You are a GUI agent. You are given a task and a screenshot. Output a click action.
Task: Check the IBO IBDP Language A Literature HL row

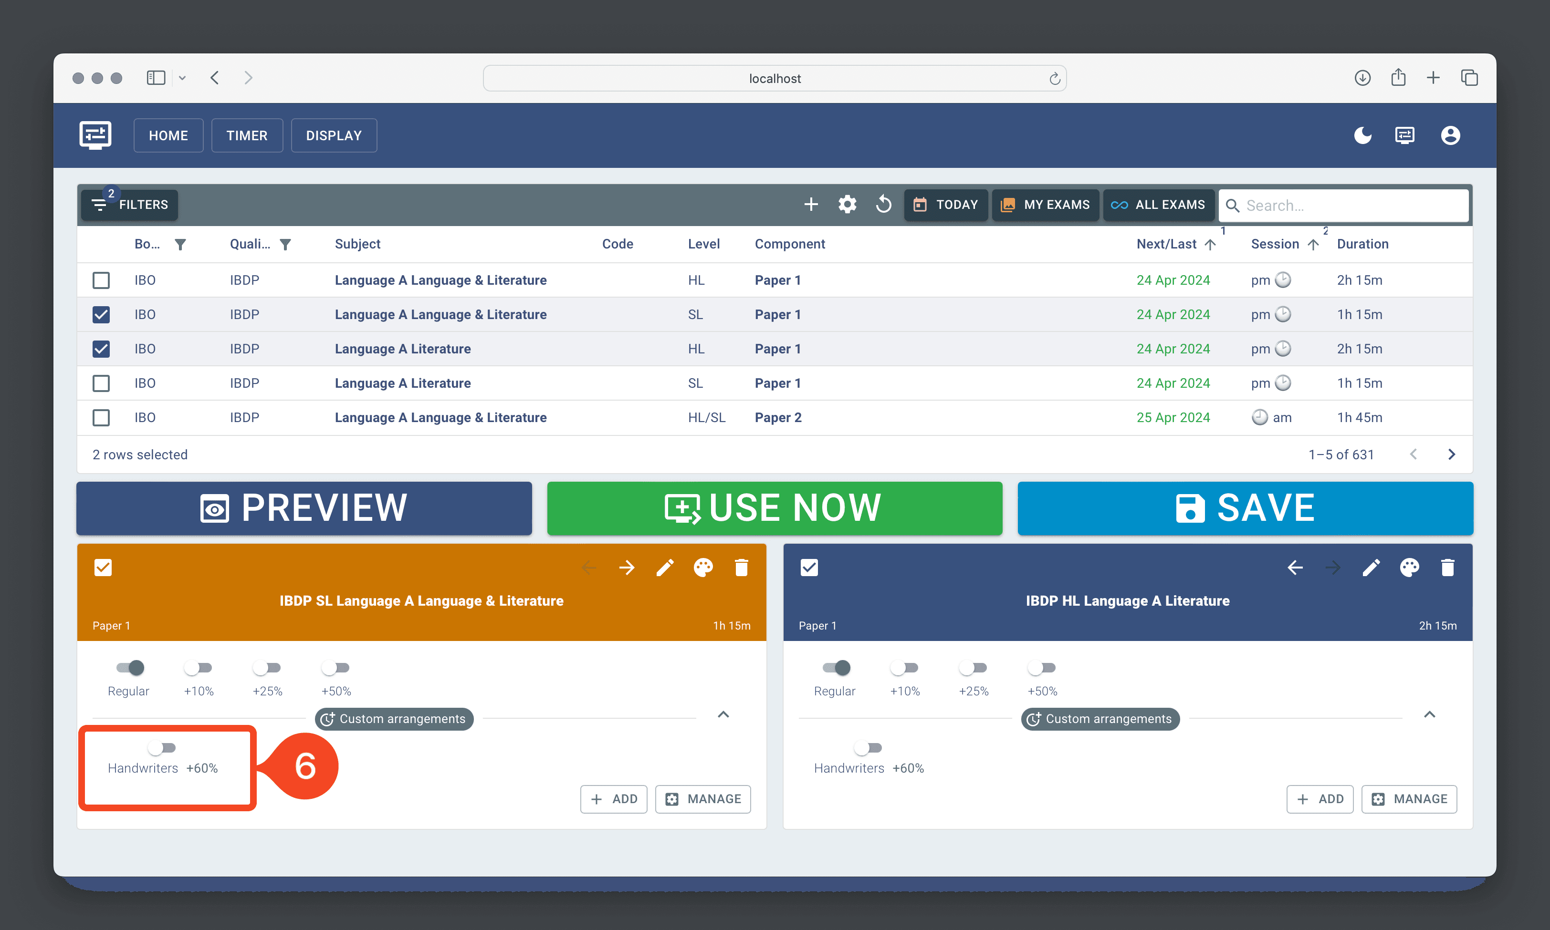[x=101, y=348]
